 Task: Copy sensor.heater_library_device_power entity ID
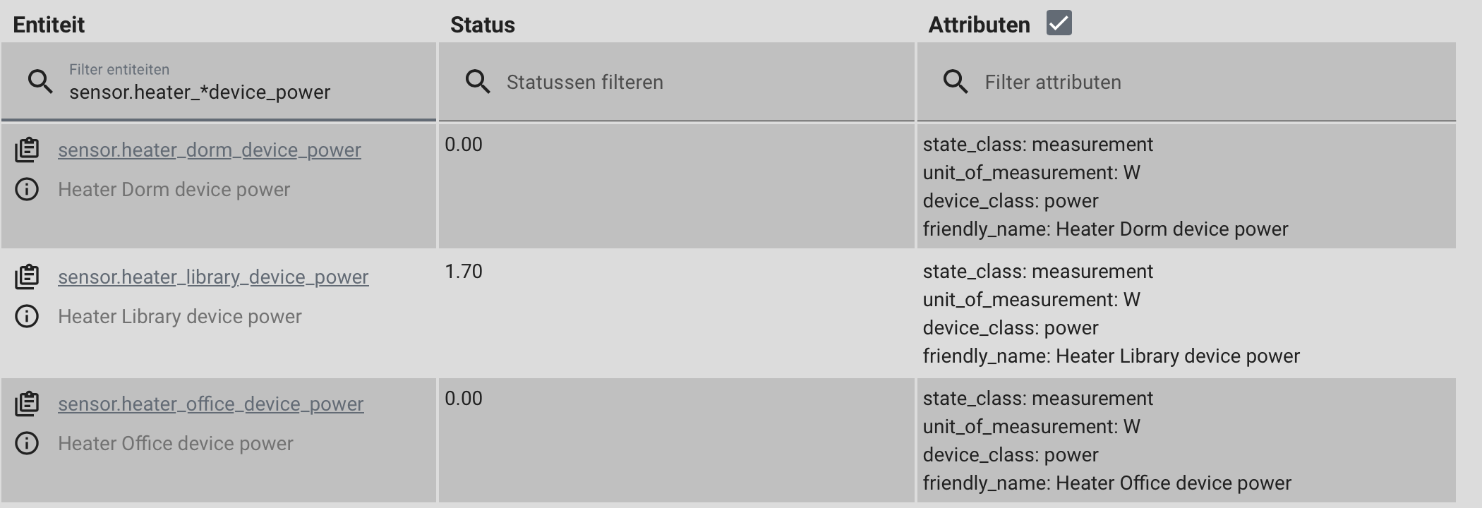[27, 277]
